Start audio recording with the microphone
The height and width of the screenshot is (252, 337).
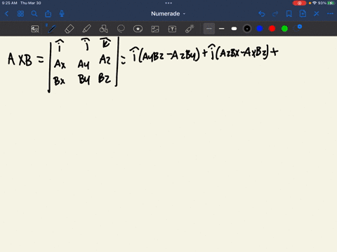(62, 14)
